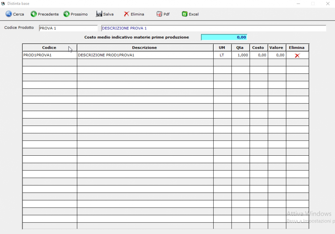Viewport: 335px width, 234px height.
Task: Click the Codice column header
Action: 49,48
